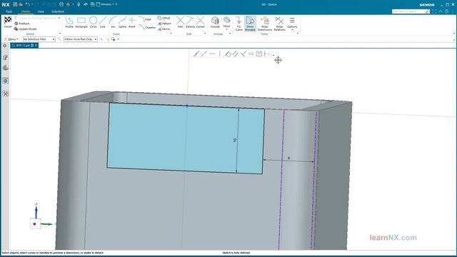The height and width of the screenshot is (257, 457).
Task: Click the tangent constraint in scene bar
Action: (x=228, y=54)
